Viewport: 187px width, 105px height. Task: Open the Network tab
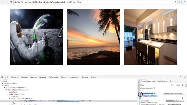[43, 77]
